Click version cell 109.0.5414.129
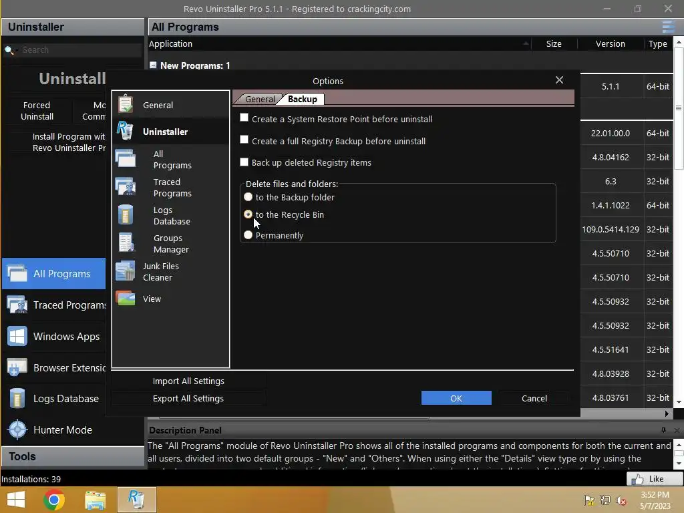Viewport: 684px width, 513px height. point(611,230)
